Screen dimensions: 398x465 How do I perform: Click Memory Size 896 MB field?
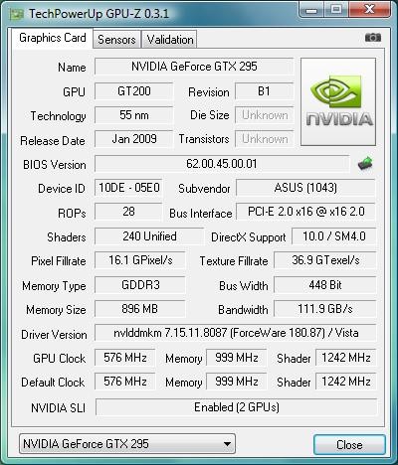click(x=140, y=309)
